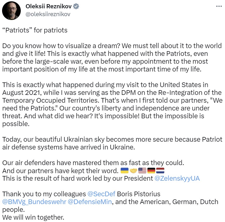Click the "Our air defenders have mastered" line

point(93,163)
